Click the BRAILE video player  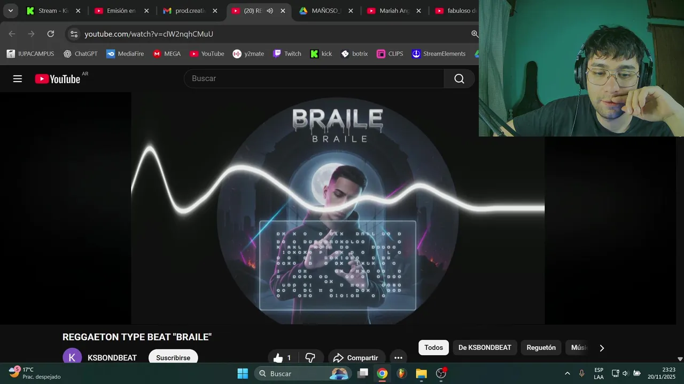[x=338, y=208]
